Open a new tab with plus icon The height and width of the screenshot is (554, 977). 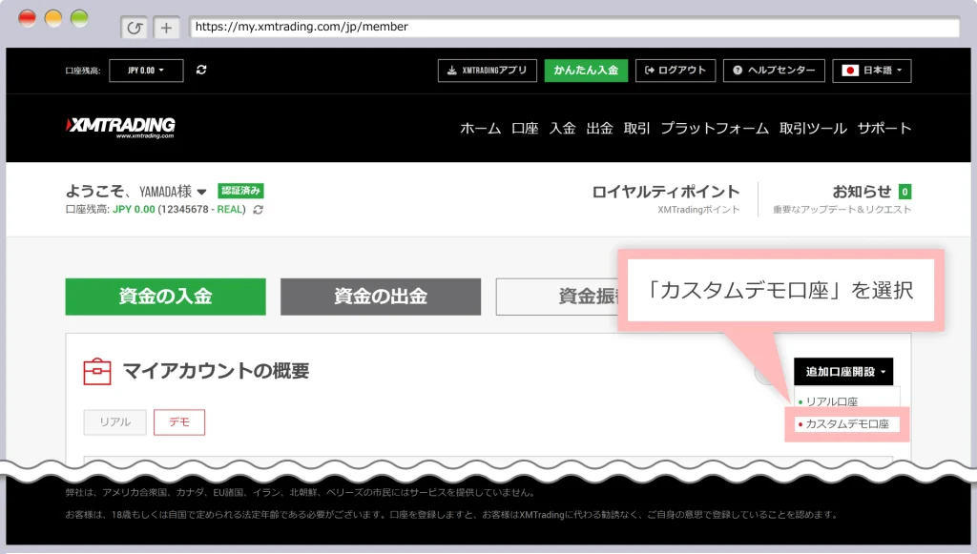point(166,28)
